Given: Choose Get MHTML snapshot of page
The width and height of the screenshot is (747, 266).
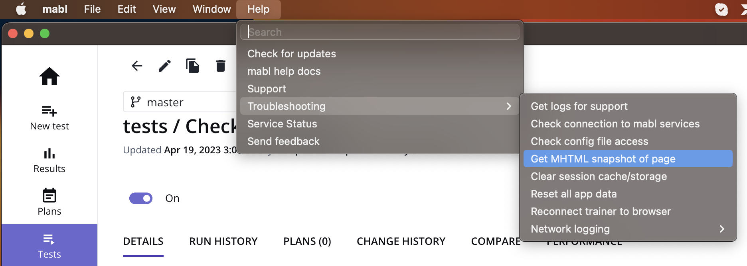Looking at the screenshot, I should (x=628, y=159).
